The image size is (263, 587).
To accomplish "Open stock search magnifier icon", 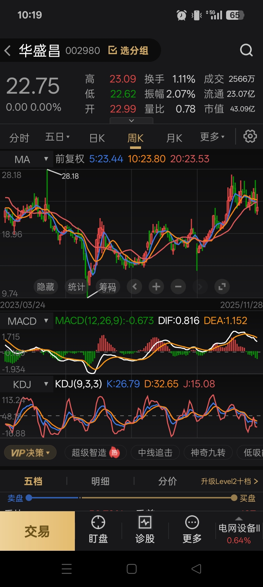I will pyautogui.click(x=246, y=50).
